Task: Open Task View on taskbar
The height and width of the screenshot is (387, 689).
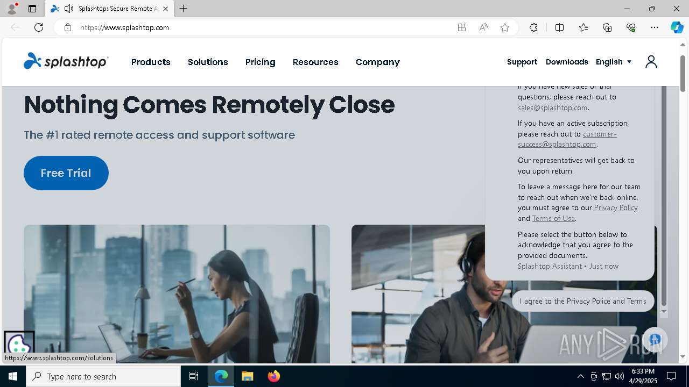Action: (x=194, y=376)
